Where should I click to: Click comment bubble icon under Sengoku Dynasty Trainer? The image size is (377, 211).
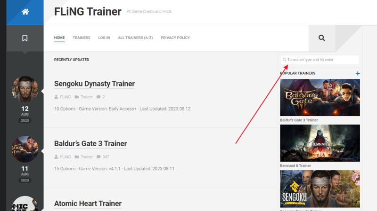pos(98,97)
